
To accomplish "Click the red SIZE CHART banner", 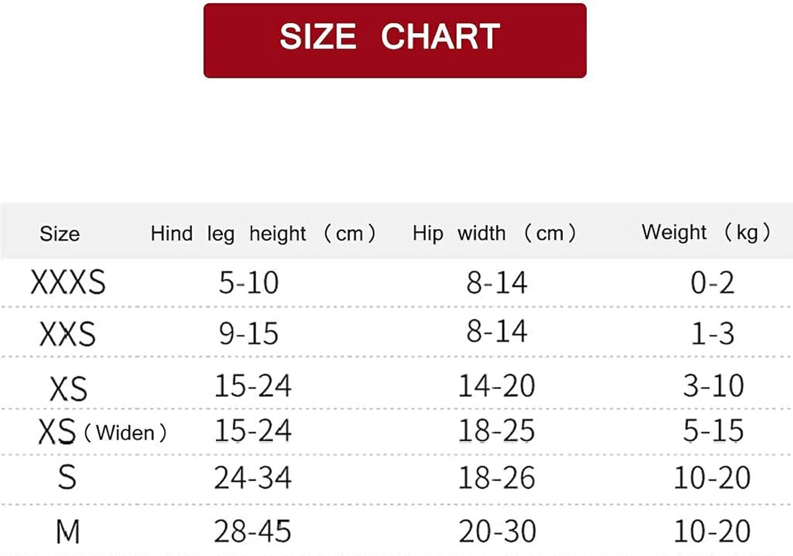I will (394, 40).
